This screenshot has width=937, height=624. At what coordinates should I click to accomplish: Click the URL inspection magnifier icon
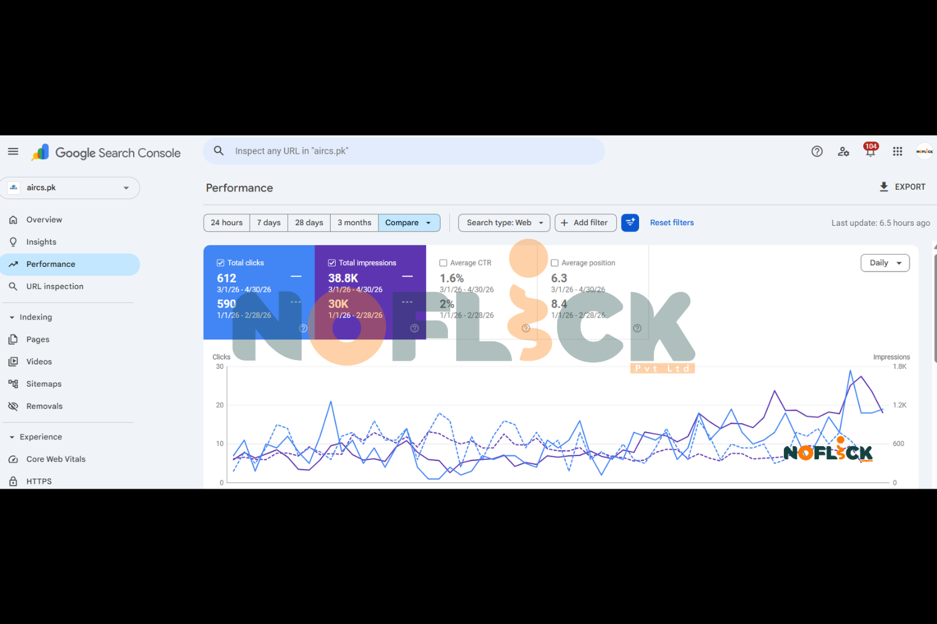pyautogui.click(x=13, y=286)
